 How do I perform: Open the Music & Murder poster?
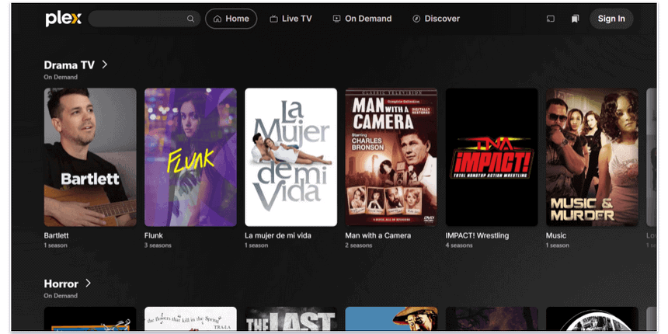[x=592, y=157]
